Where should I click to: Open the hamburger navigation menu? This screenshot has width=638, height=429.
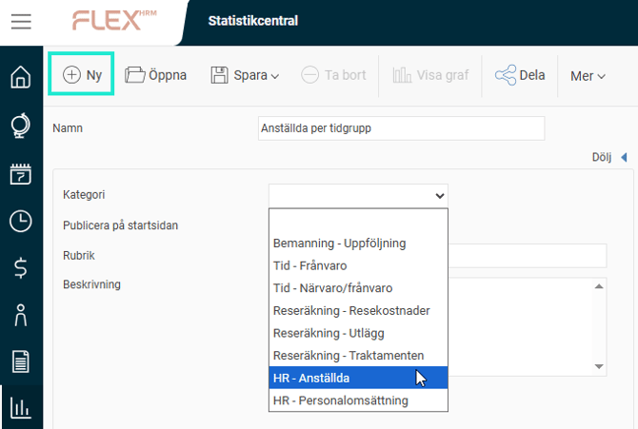pos(21,22)
